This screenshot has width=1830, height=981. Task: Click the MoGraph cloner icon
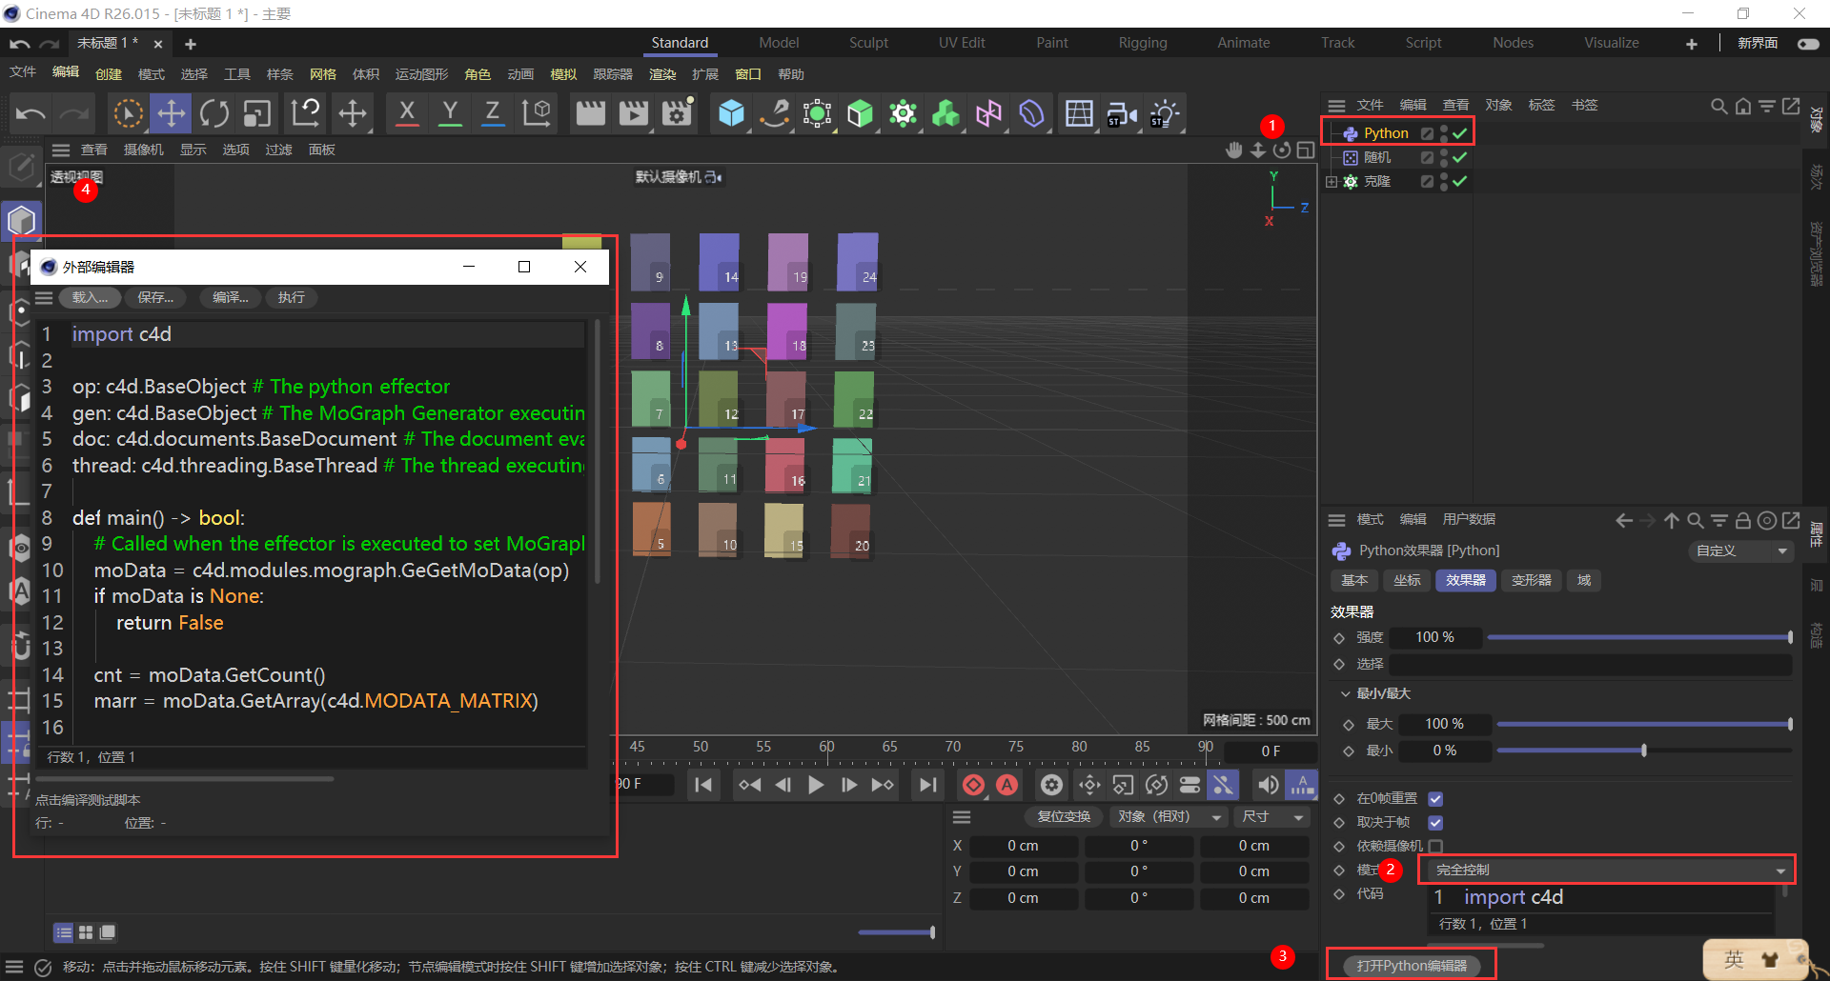pos(903,113)
